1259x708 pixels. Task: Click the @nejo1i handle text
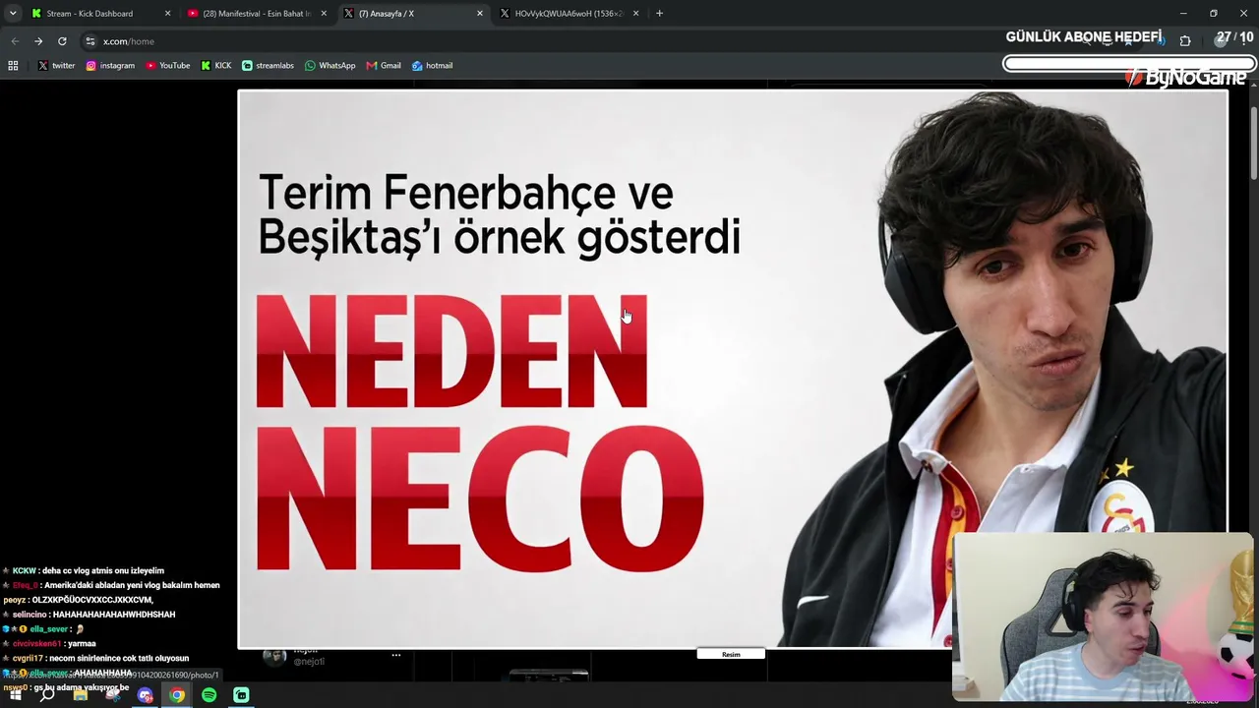pyautogui.click(x=309, y=662)
